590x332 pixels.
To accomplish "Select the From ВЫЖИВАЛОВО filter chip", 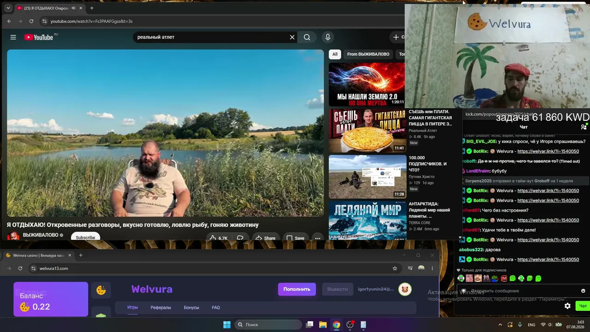I will coord(368,54).
